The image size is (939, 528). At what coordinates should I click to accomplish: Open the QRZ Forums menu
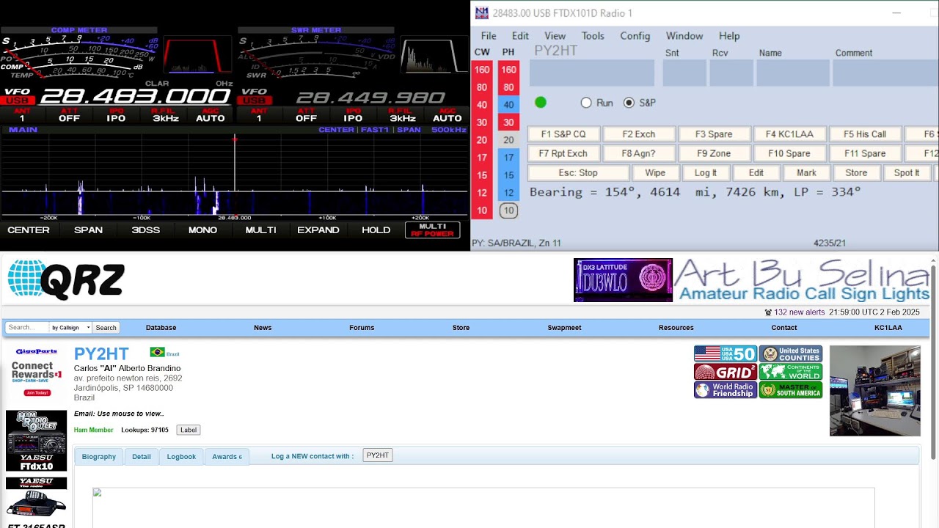tap(362, 328)
